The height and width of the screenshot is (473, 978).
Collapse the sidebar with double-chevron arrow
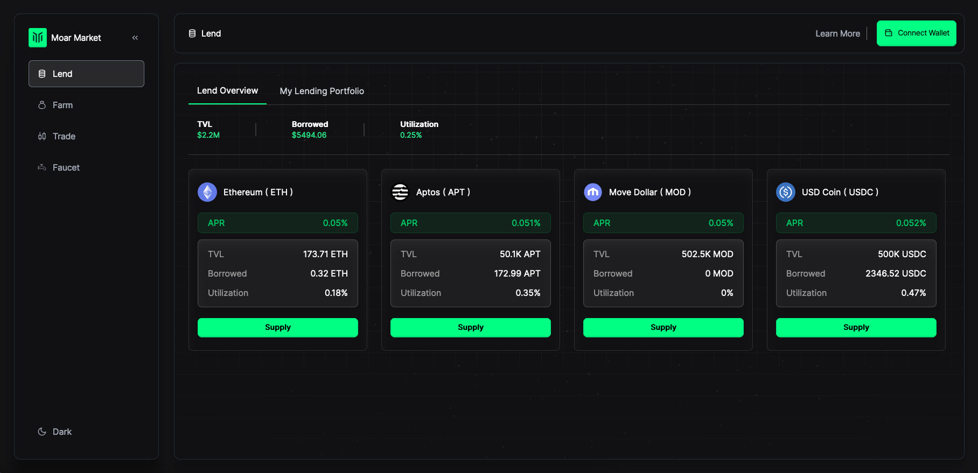(x=135, y=38)
